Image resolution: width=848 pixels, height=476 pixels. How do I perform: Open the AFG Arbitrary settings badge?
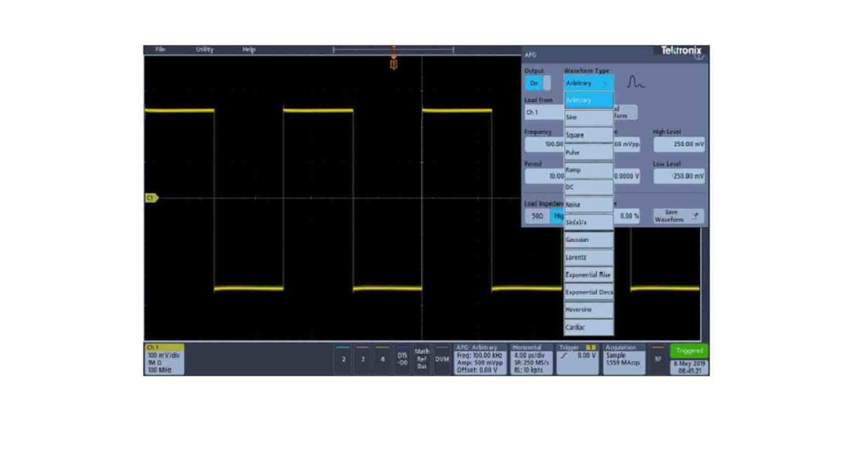pos(480,359)
